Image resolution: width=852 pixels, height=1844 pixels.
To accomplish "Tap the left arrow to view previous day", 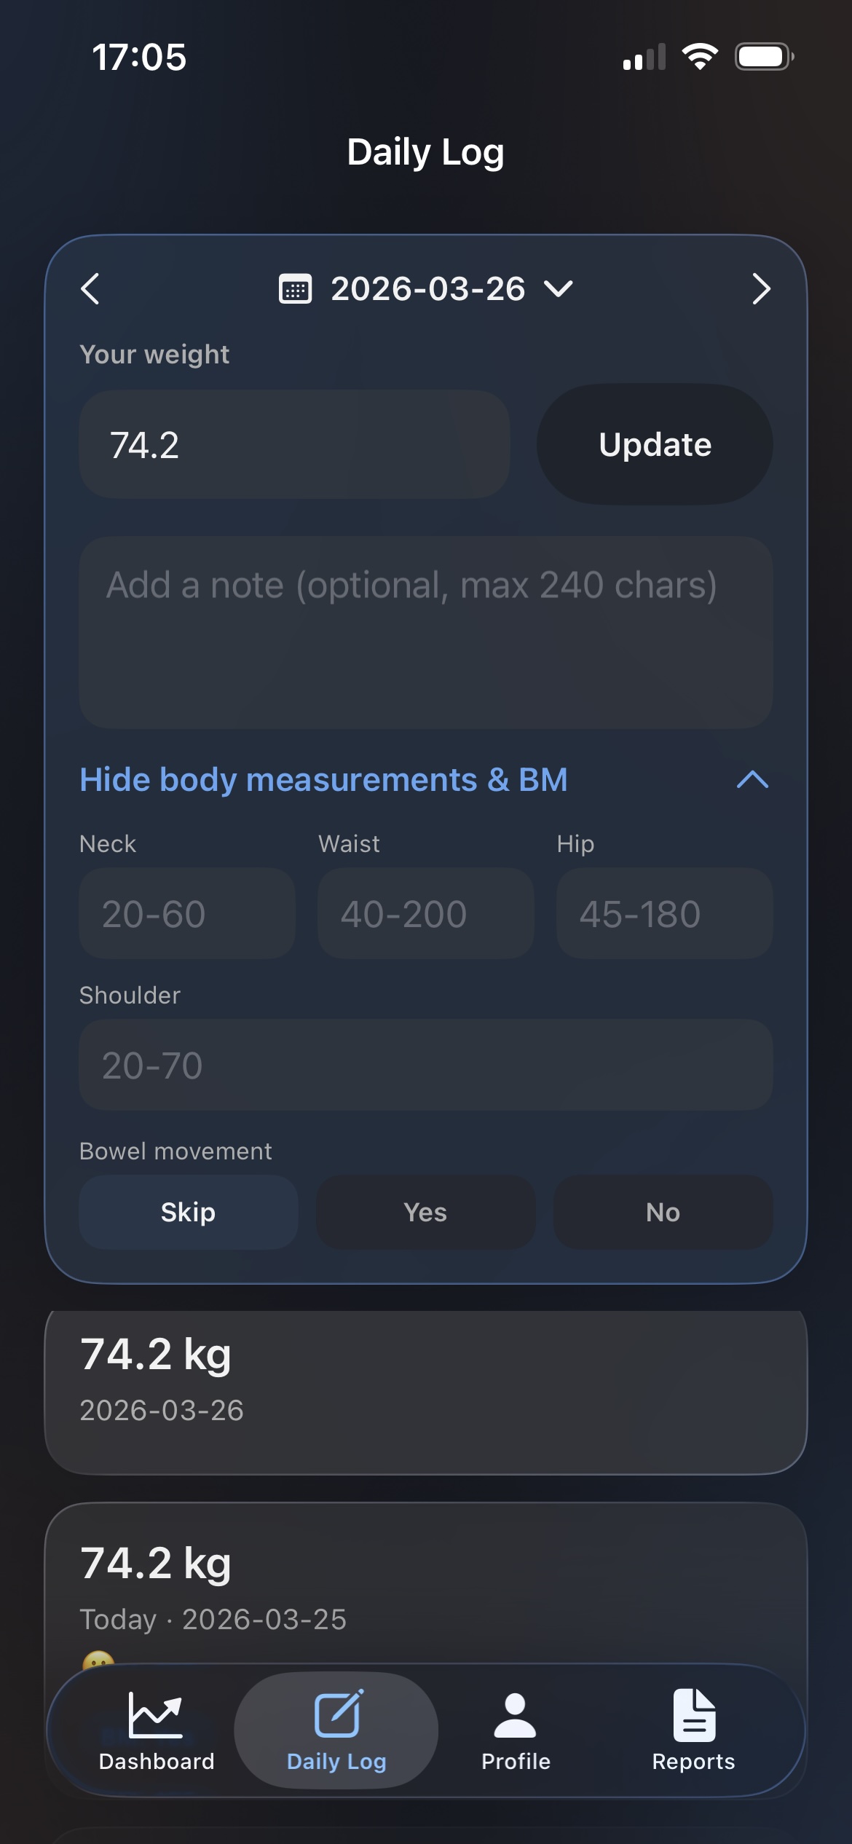I will click(x=90, y=289).
